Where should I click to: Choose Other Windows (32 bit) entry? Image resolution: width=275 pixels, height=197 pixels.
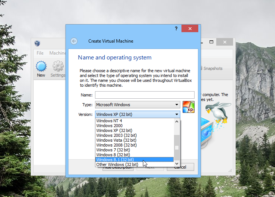coord(135,164)
